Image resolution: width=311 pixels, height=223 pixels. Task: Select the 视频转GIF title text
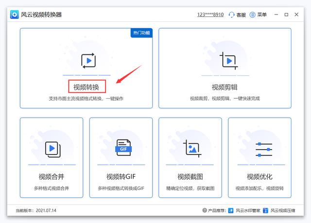(x=121, y=176)
